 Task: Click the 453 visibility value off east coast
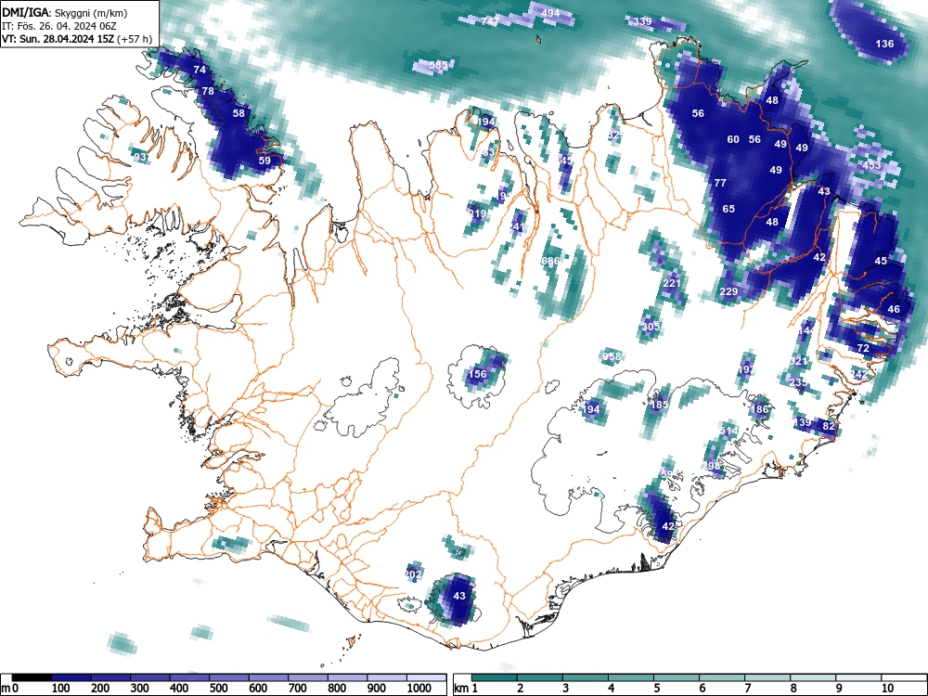click(x=871, y=165)
